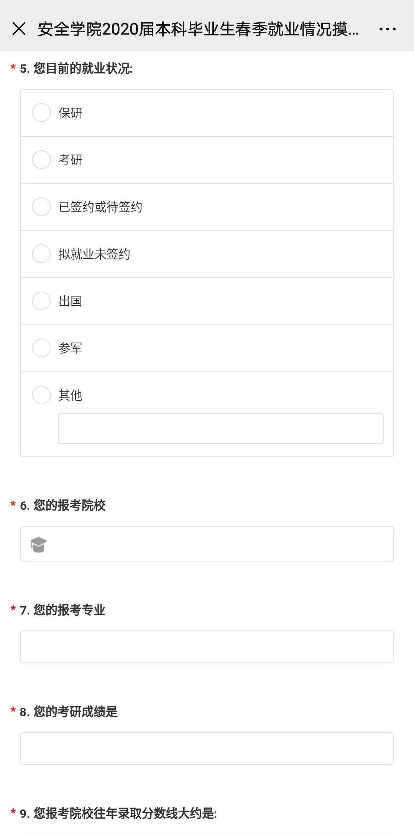This screenshot has width=414, height=834.
Task: Choose the 参军 radio option
Action: click(41, 348)
